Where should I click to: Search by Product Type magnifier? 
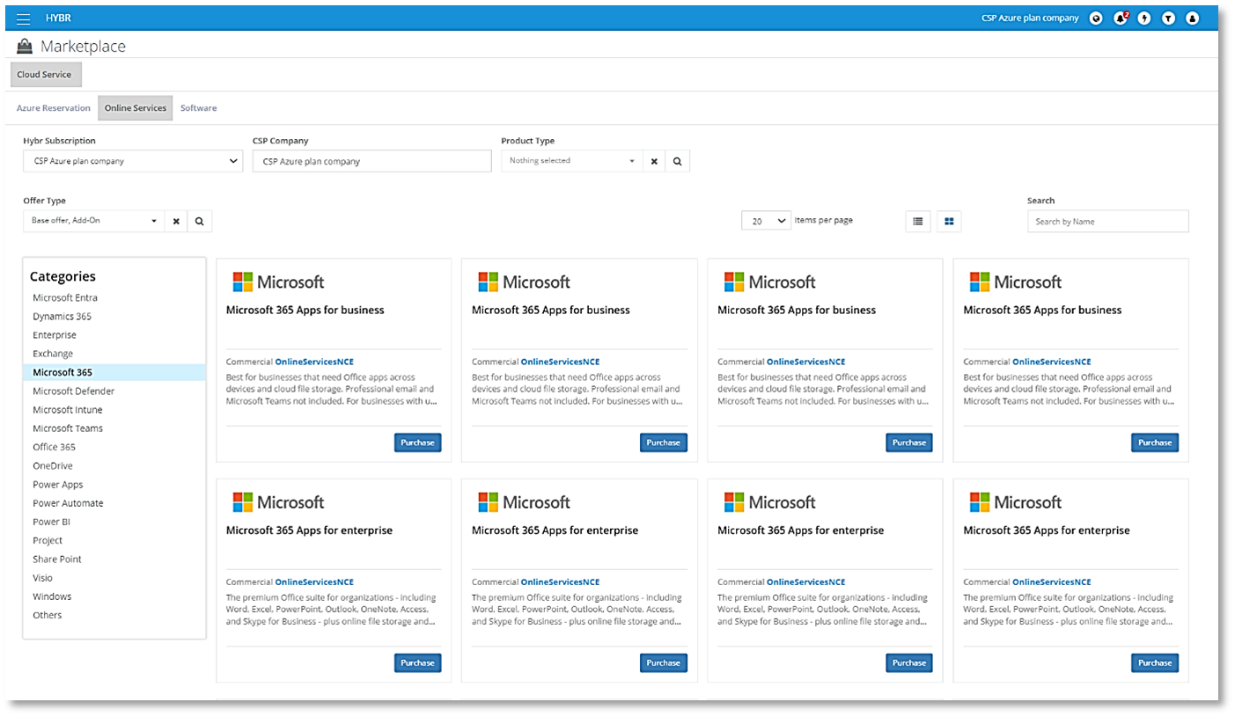pyautogui.click(x=678, y=161)
